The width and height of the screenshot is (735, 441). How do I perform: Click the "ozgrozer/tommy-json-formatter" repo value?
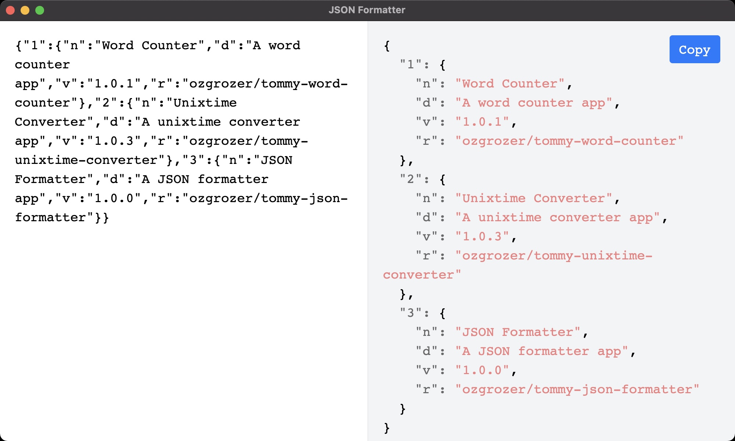click(577, 390)
